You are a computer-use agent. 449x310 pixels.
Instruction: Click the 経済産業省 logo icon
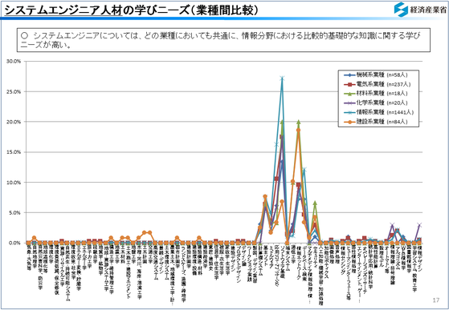(x=401, y=10)
